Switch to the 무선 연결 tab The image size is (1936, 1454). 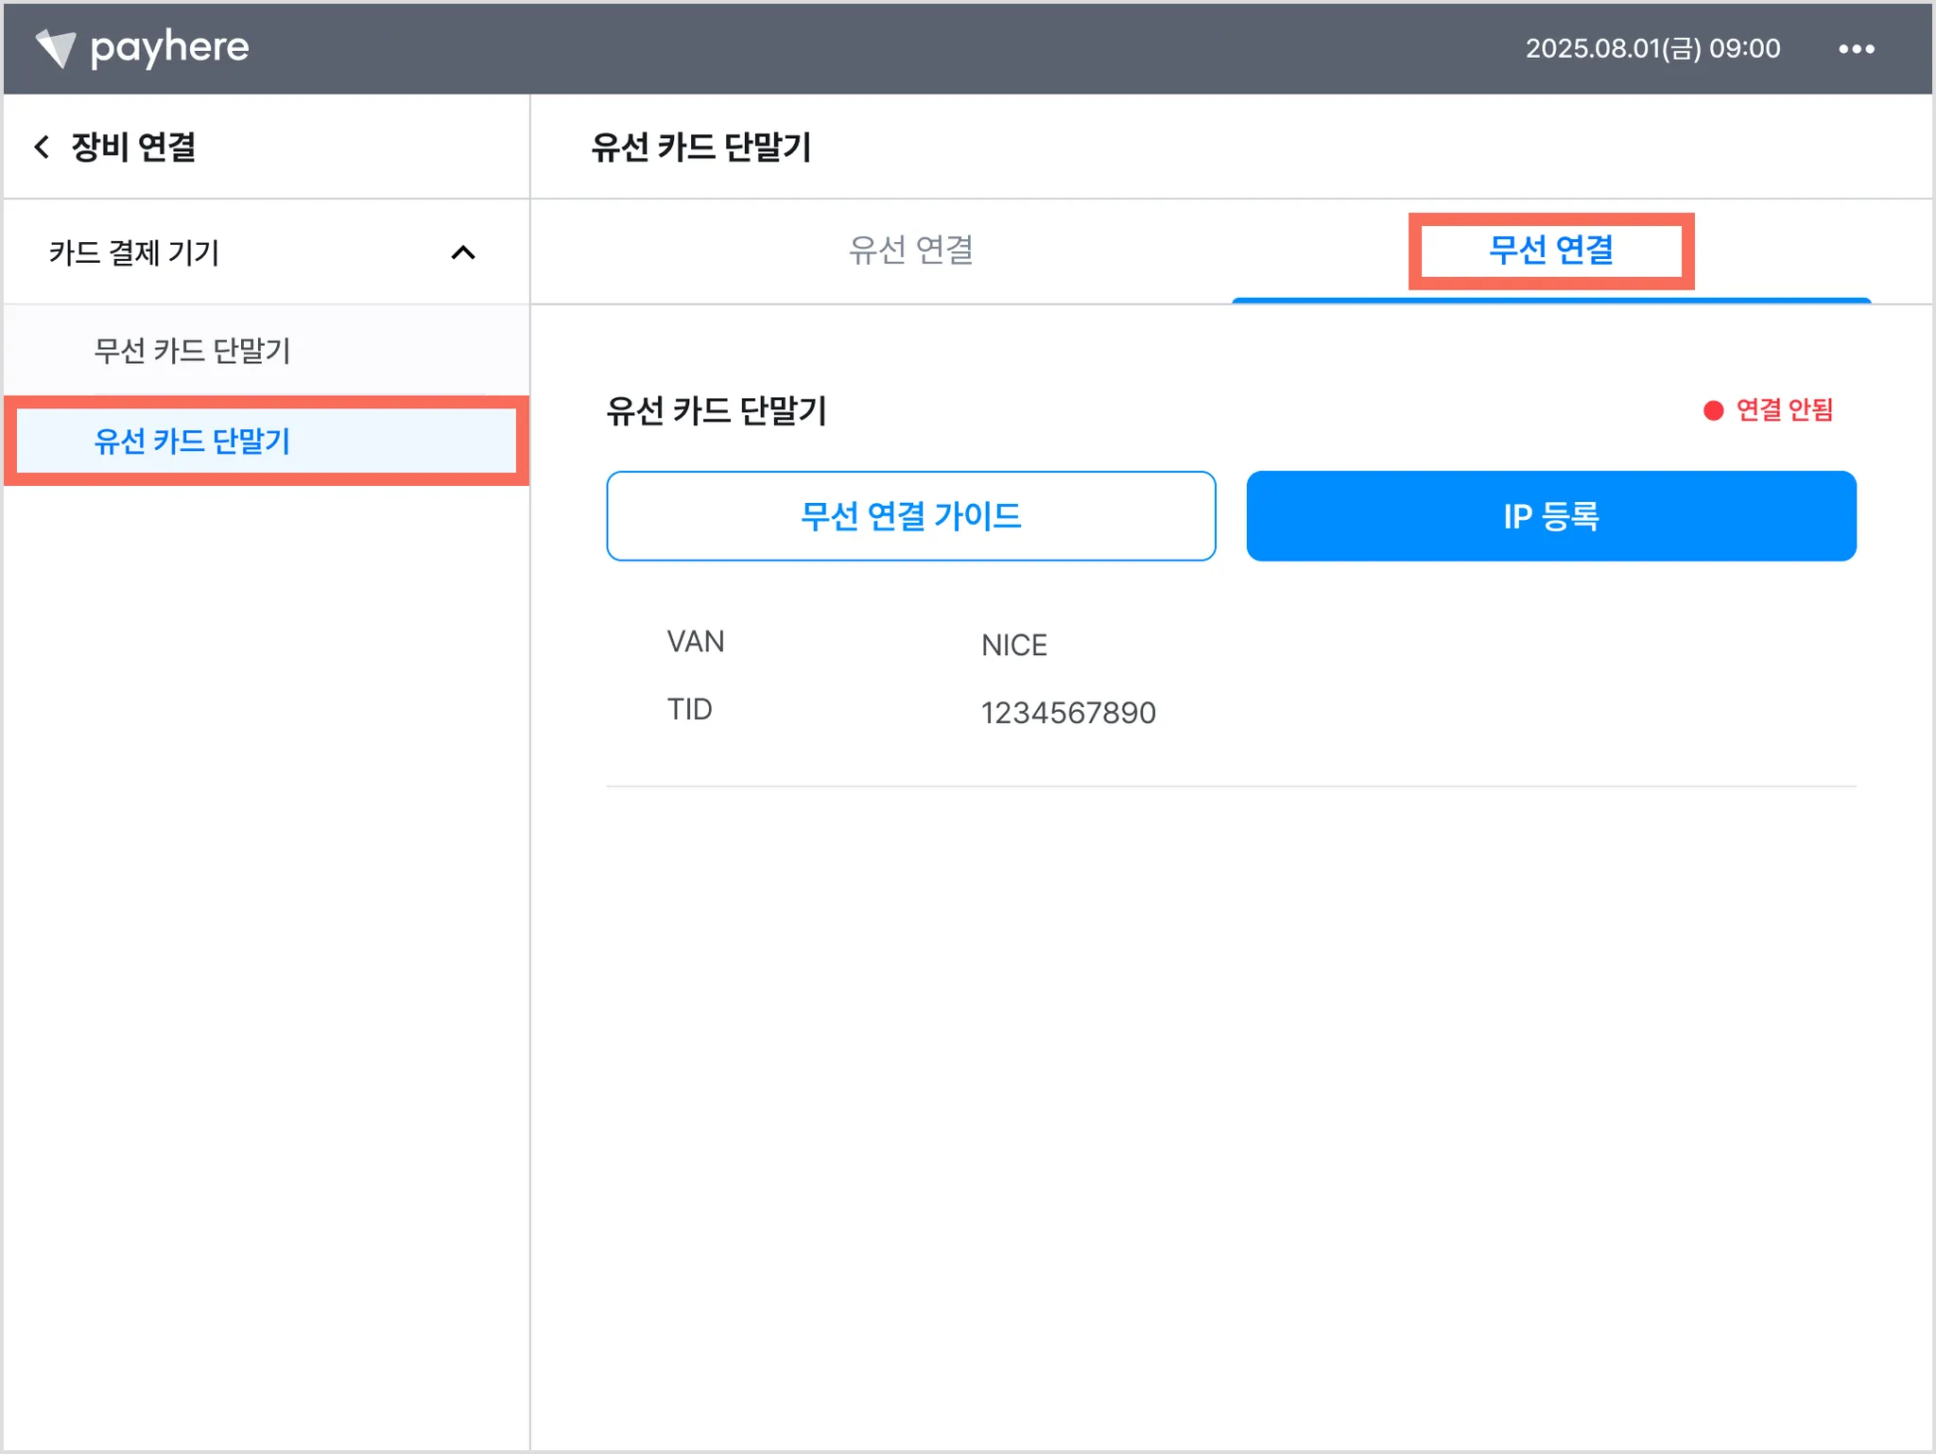[1550, 251]
